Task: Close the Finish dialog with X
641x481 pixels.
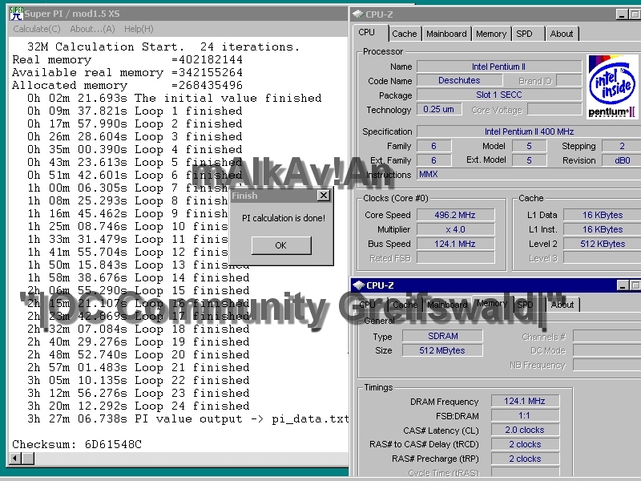Action: click(324, 196)
